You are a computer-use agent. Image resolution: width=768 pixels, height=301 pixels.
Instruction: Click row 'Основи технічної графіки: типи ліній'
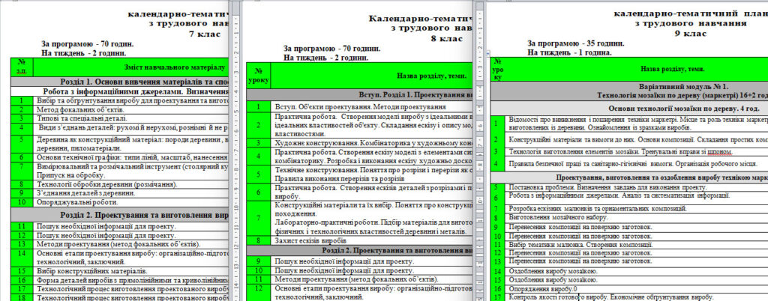click(120, 157)
